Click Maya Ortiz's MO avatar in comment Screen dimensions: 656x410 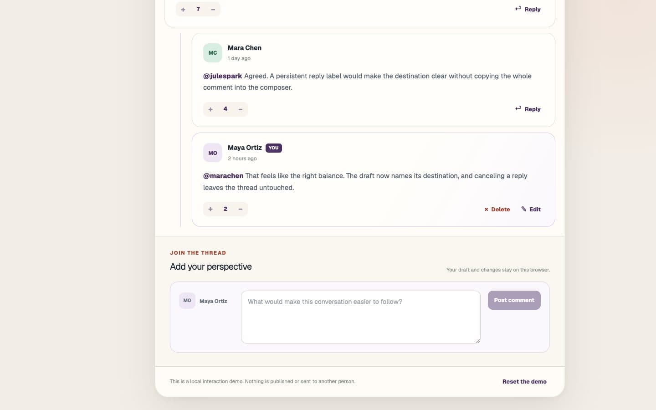pyautogui.click(x=213, y=153)
